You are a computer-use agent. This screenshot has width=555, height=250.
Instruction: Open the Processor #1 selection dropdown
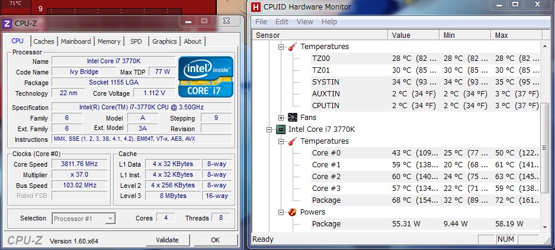tap(110, 219)
